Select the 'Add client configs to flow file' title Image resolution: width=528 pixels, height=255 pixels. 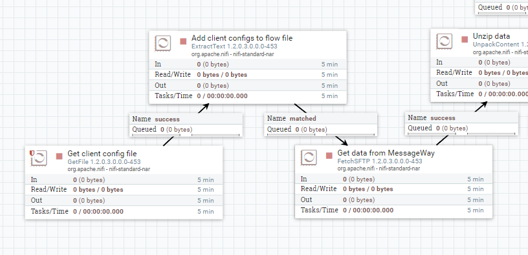tap(242, 38)
